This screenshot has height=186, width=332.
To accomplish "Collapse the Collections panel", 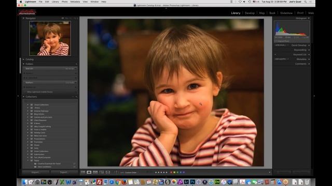I will (23, 97).
